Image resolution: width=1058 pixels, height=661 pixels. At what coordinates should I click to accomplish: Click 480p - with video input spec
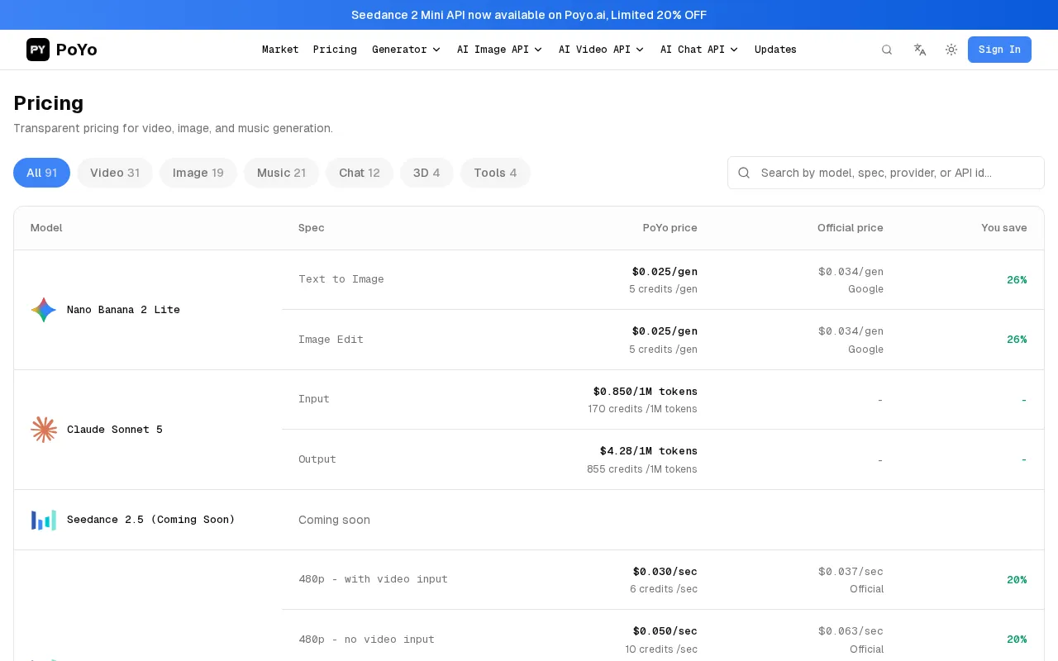tap(373, 579)
